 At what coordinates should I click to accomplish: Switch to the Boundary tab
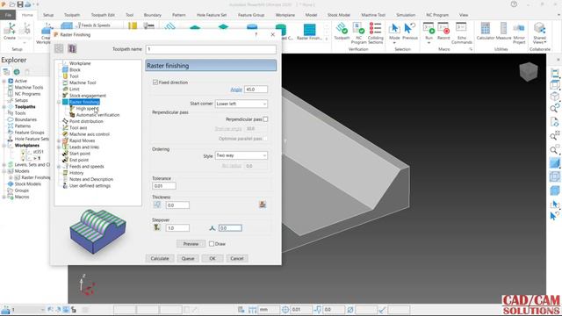(x=152, y=15)
